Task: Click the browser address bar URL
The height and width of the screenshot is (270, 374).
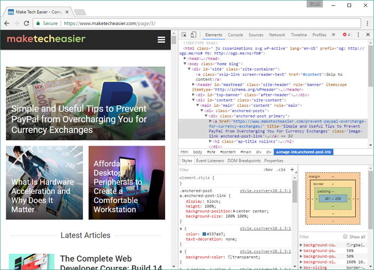Action: point(110,23)
